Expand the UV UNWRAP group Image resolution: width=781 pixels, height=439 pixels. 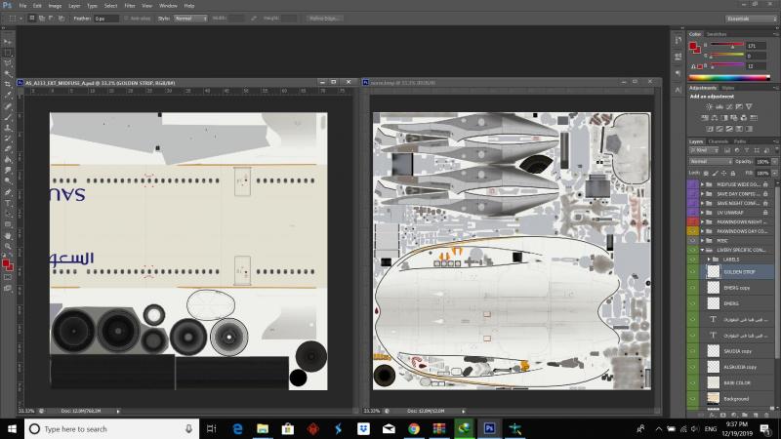(702, 213)
